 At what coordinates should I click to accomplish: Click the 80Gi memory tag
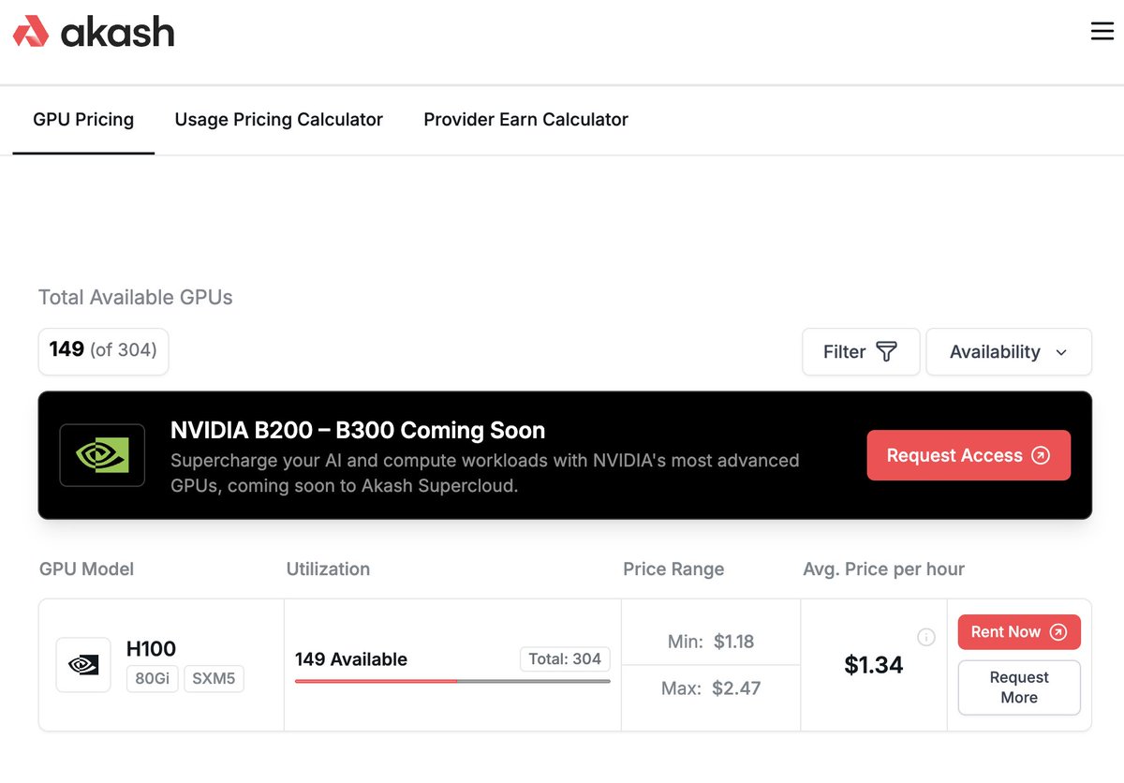point(153,678)
